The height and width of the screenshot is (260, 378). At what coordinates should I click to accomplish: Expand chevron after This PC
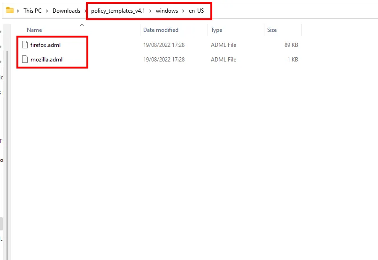click(x=47, y=11)
